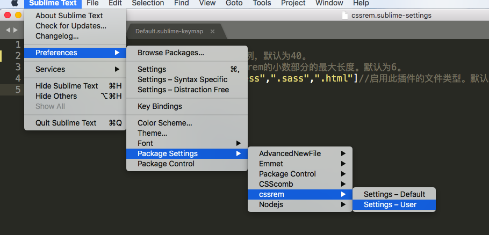Click the next tab arrow
Image resolution: width=489 pixels, height=235 pixels.
tap(15, 30)
